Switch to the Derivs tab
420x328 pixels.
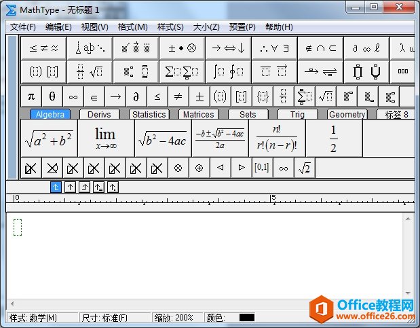[x=99, y=115]
